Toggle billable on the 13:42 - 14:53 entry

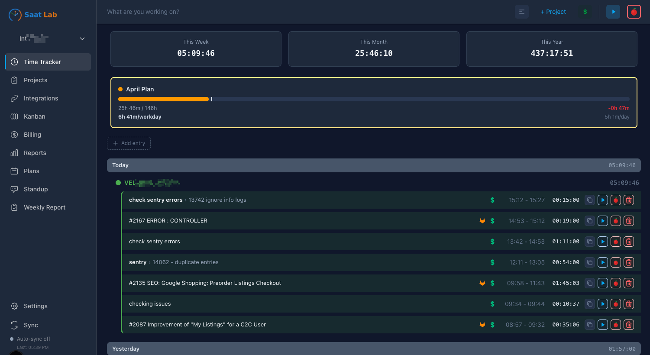[492, 242]
